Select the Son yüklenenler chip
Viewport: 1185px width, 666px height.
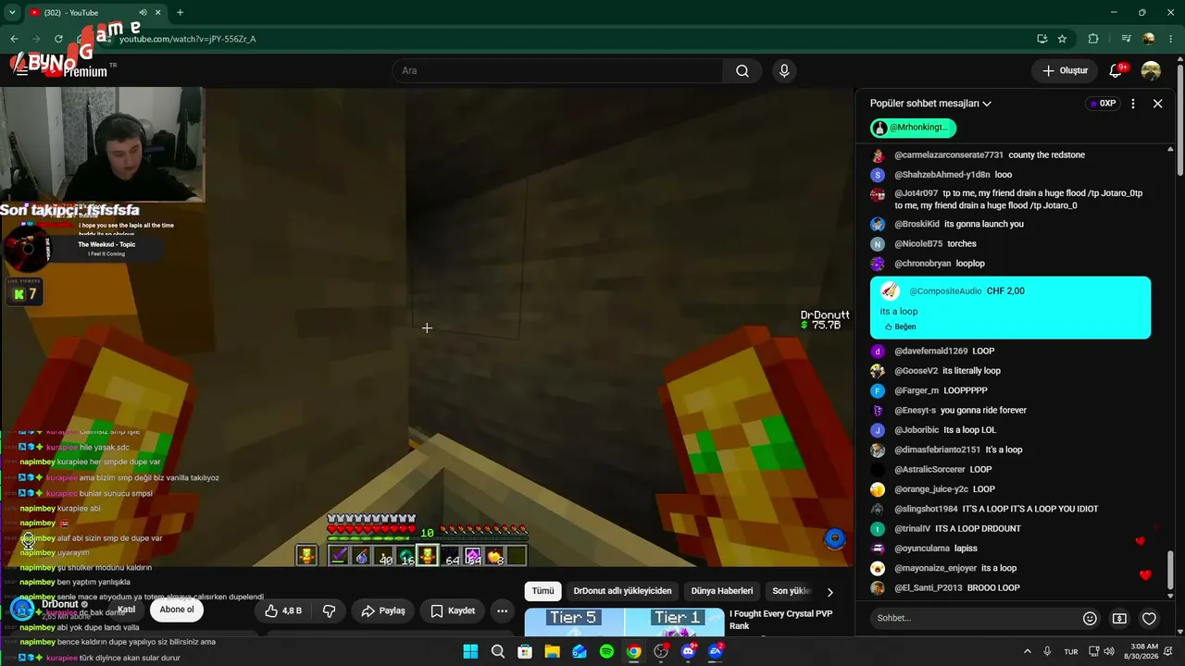[791, 591]
